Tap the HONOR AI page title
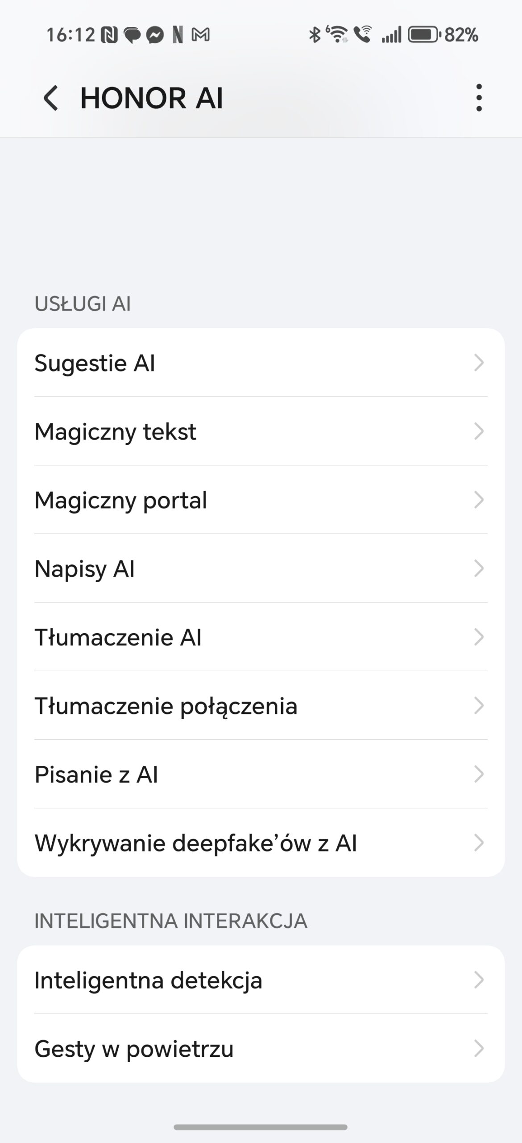The height and width of the screenshot is (1143, 522). (152, 98)
